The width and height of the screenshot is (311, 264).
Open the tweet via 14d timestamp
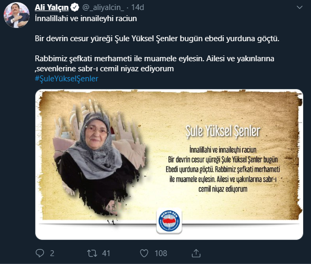tap(138, 7)
